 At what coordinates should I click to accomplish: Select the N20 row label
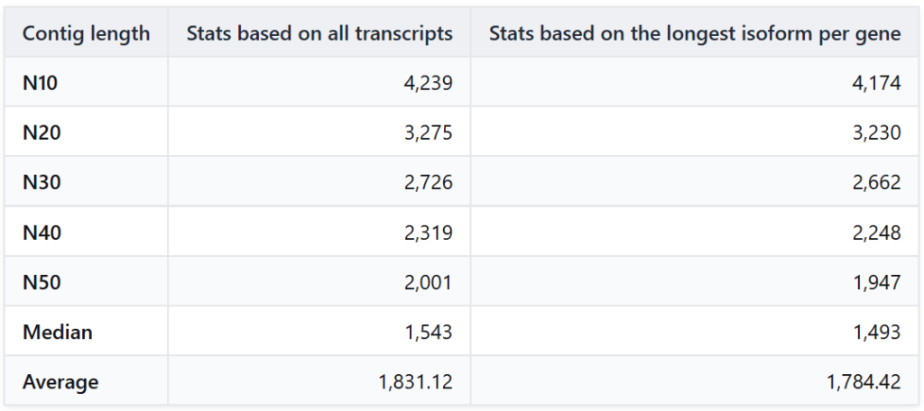tap(41, 132)
